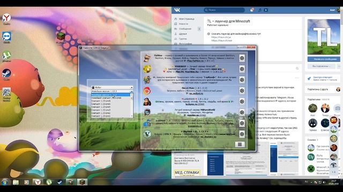Click TL group avatar image

(324, 37)
